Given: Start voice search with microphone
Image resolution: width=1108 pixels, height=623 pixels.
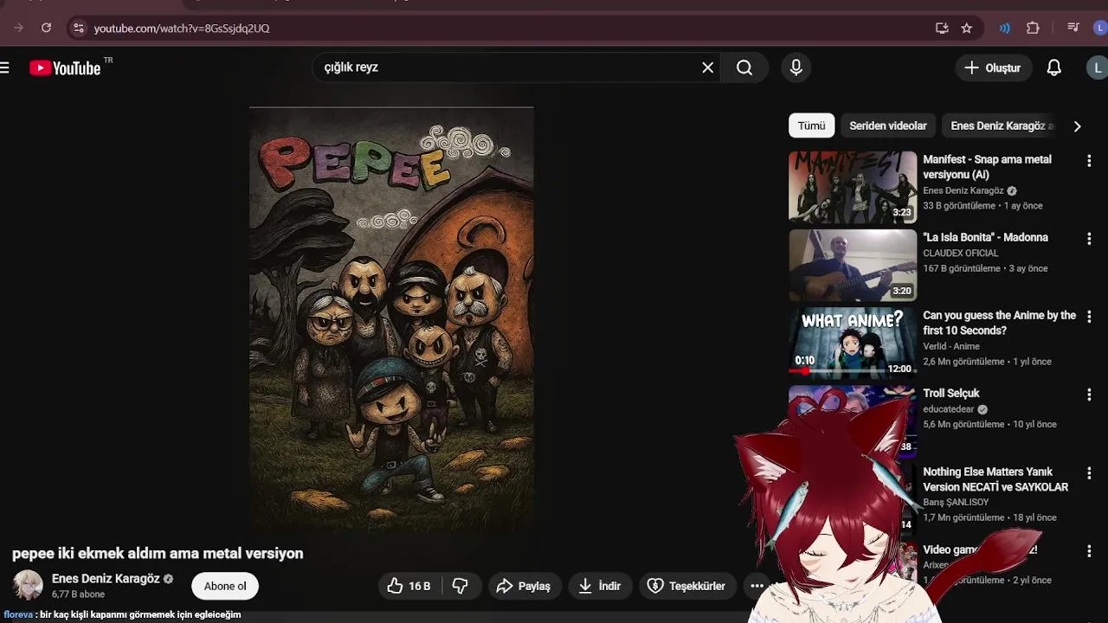Looking at the screenshot, I should pos(796,67).
